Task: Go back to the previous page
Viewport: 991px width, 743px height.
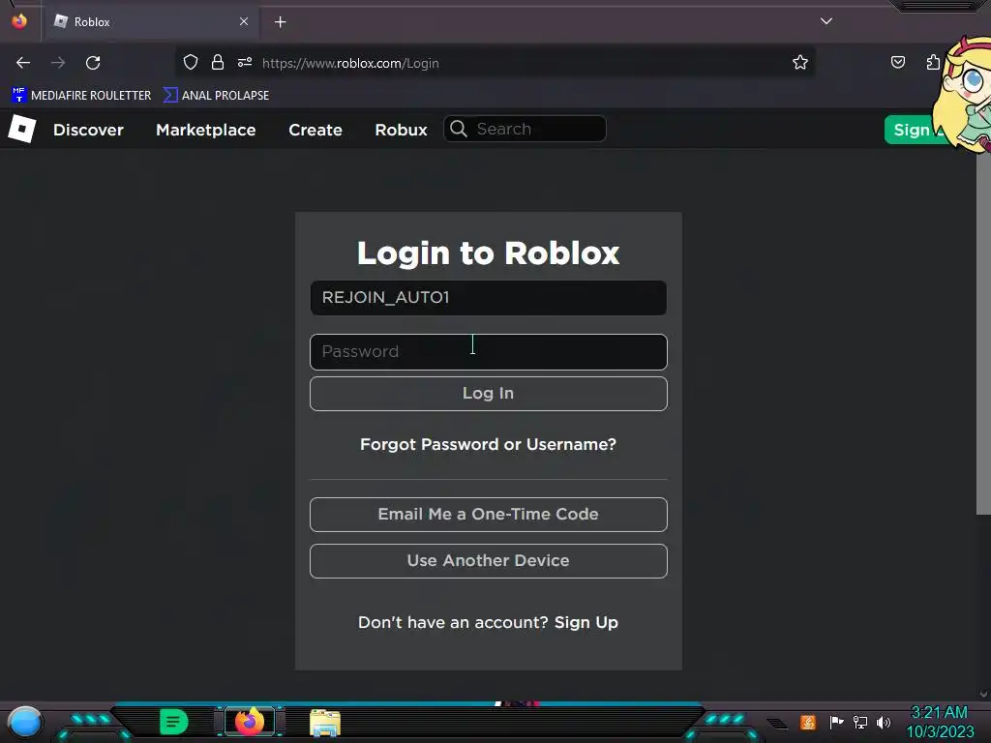Action: pos(23,63)
